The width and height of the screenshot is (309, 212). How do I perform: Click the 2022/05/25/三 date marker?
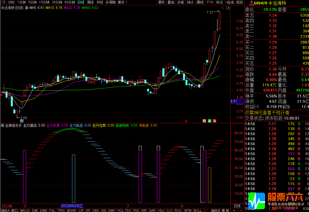[72, 206]
